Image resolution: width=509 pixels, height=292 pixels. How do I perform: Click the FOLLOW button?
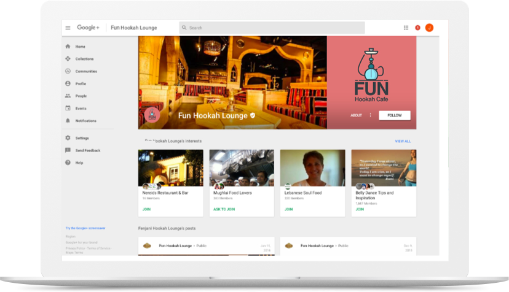tap(395, 115)
